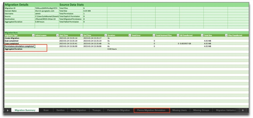Switch to the Permissions Migration sheet tab
Screen dimensions: 253x118
119,110
